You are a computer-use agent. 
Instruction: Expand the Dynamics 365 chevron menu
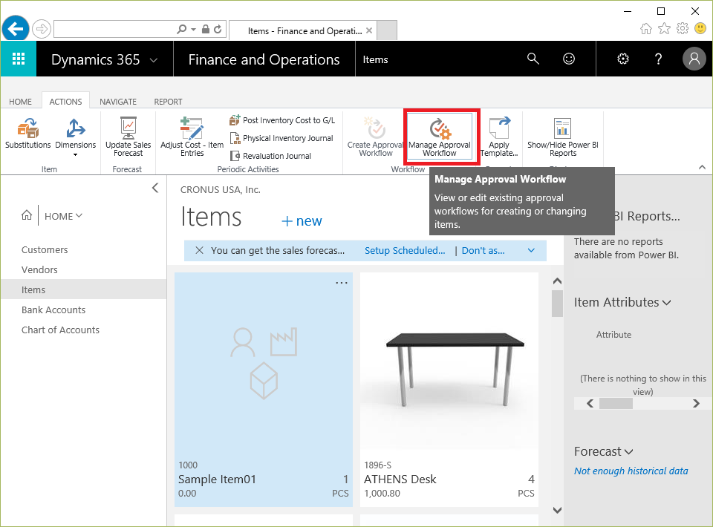pyautogui.click(x=154, y=60)
